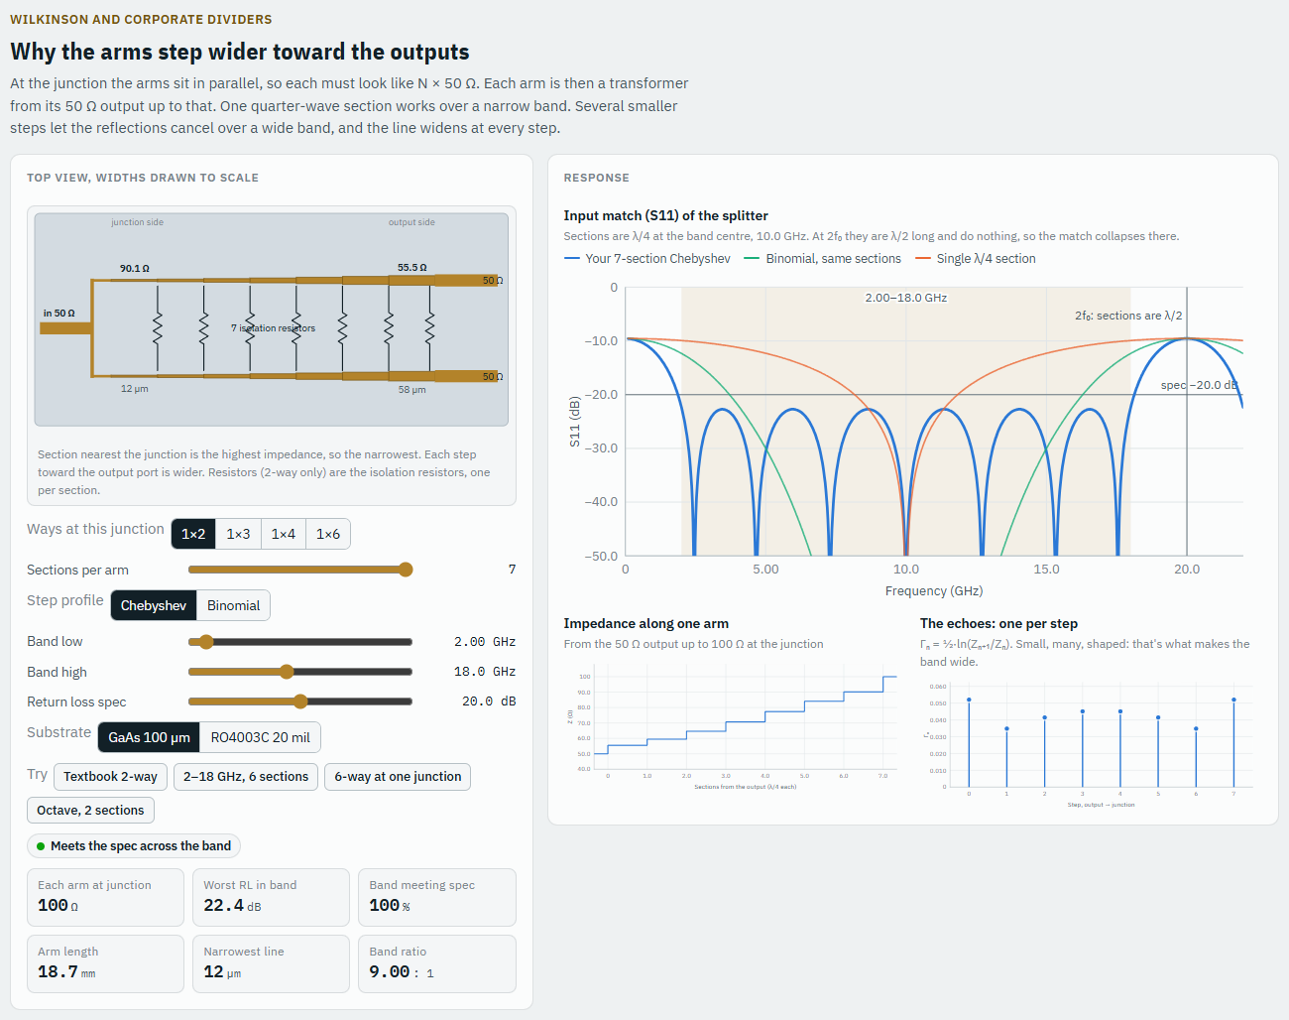Image resolution: width=1289 pixels, height=1020 pixels.
Task: Click the Binomial, same sections legend entry
Action: point(823,259)
